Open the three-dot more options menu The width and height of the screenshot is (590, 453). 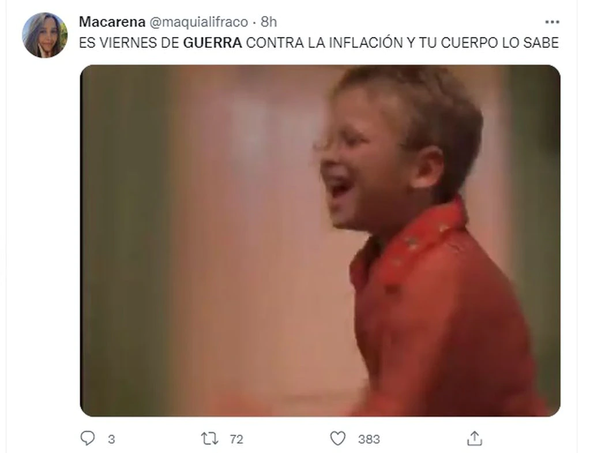pos(552,22)
